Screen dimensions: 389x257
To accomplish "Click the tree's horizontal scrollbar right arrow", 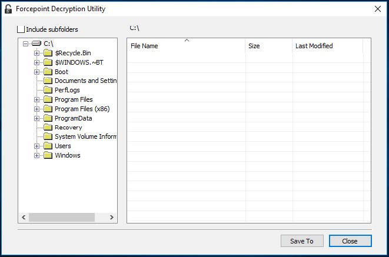I will coord(112,218).
